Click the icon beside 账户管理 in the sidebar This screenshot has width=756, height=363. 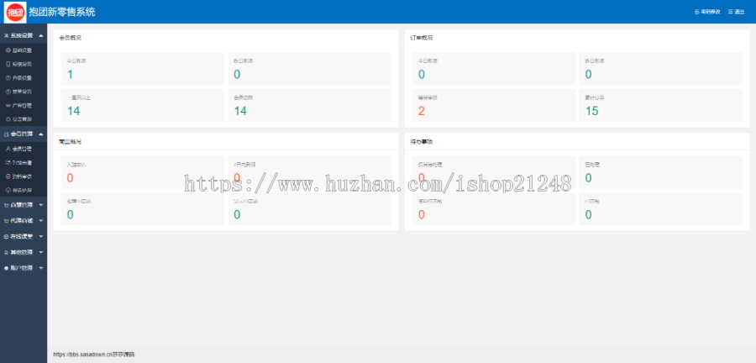pos(8,267)
